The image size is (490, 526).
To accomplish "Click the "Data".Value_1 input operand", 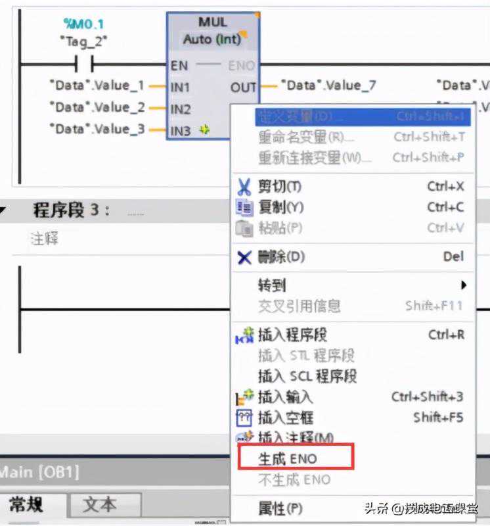I will (x=97, y=85).
